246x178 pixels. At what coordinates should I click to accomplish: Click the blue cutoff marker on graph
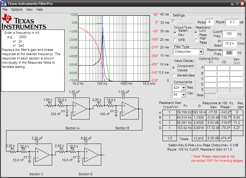click(x=103, y=48)
